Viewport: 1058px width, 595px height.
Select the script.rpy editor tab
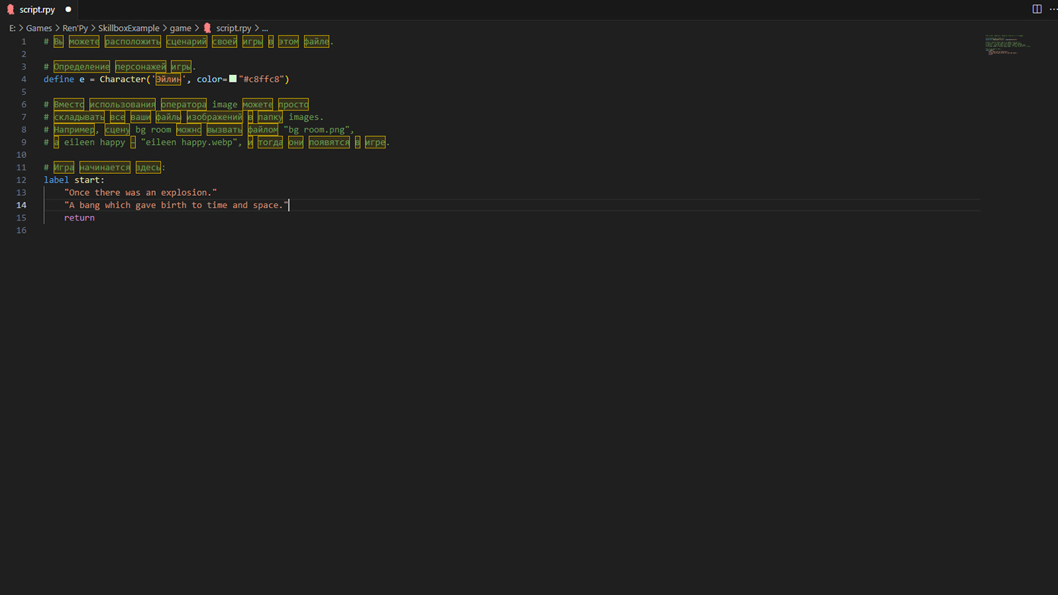[x=37, y=10]
